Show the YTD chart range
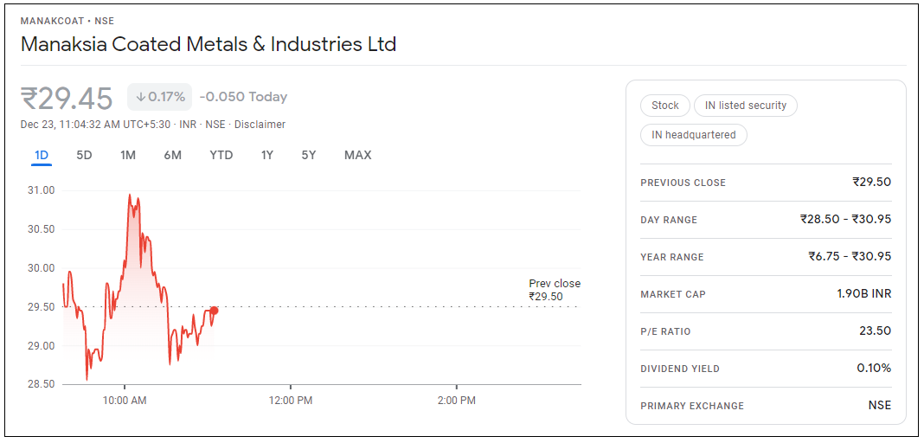The width and height of the screenshot is (924, 443). tap(221, 156)
